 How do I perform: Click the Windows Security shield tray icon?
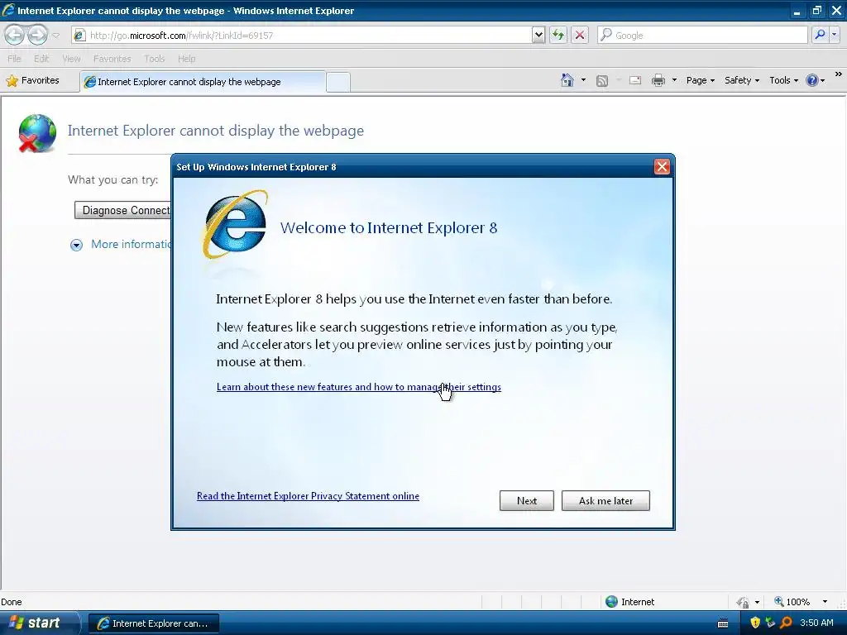755,623
